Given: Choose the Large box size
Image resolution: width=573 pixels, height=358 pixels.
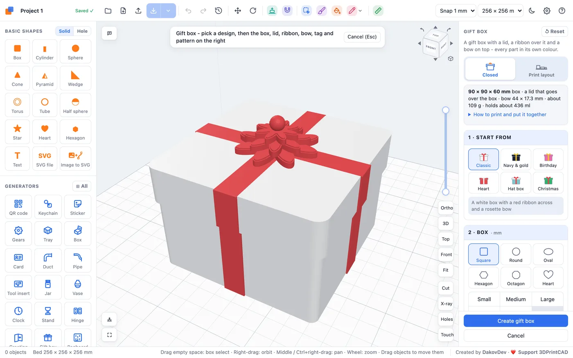Looking at the screenshot, I should 547,299.
